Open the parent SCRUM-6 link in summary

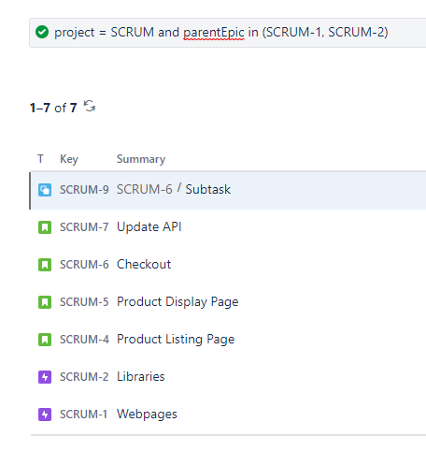click(x=145, y=189)
